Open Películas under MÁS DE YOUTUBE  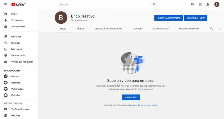pos(19,115)
